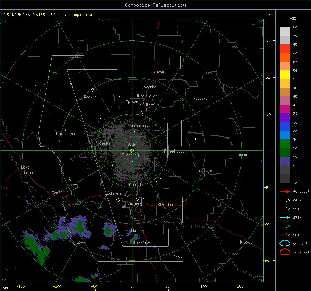Click the cyan 27ZW arrow in the legend
The width and height of the screenshot is (311, 291).
coord(285,218)
